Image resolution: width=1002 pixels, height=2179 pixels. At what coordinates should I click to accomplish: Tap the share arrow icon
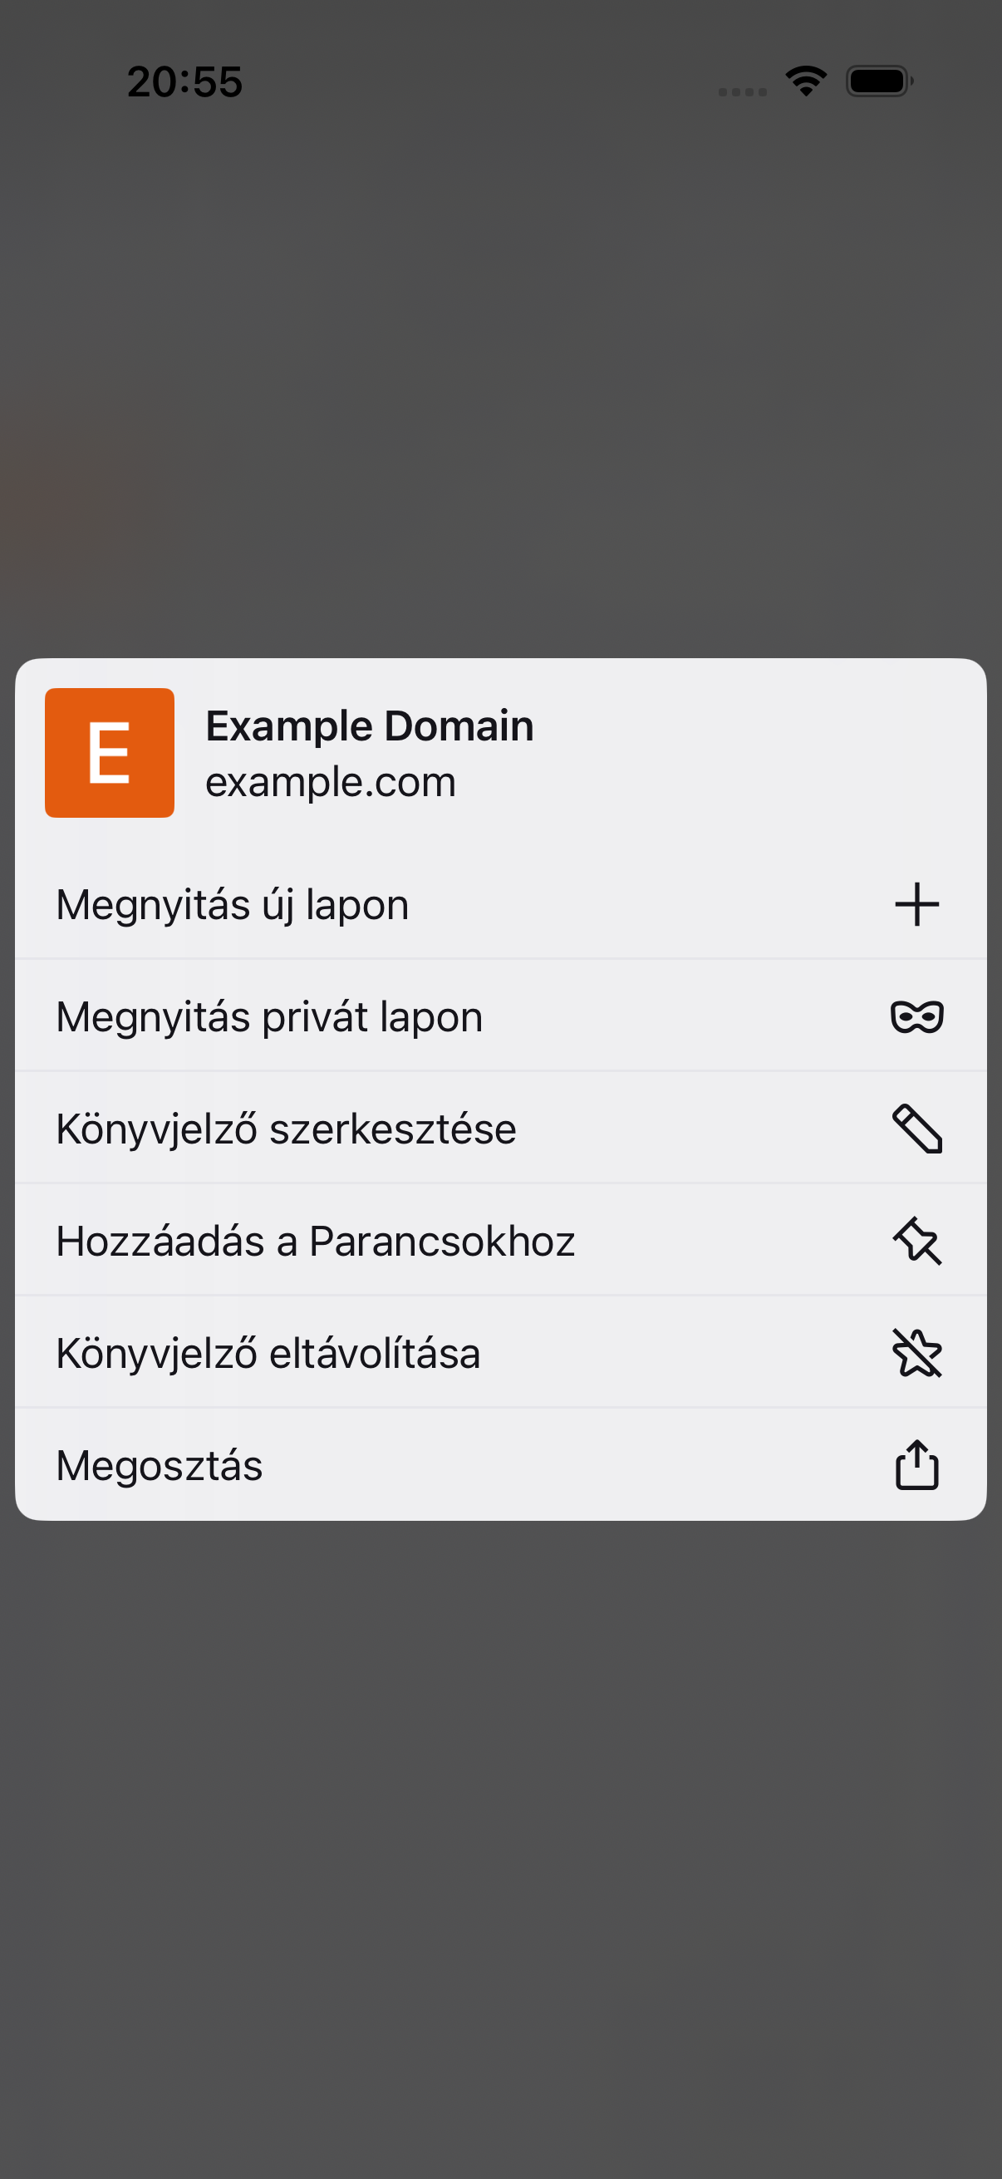click(916, 1464)
